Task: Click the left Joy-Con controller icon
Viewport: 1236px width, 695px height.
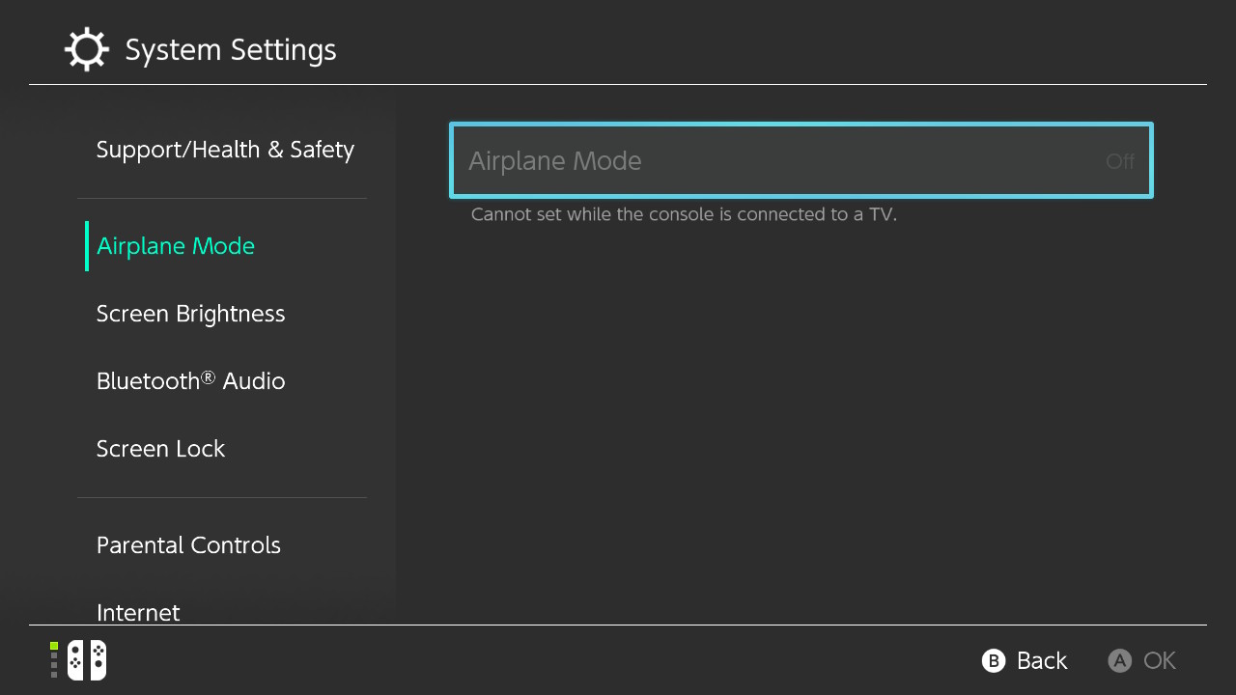Action: tap(76, 660)
